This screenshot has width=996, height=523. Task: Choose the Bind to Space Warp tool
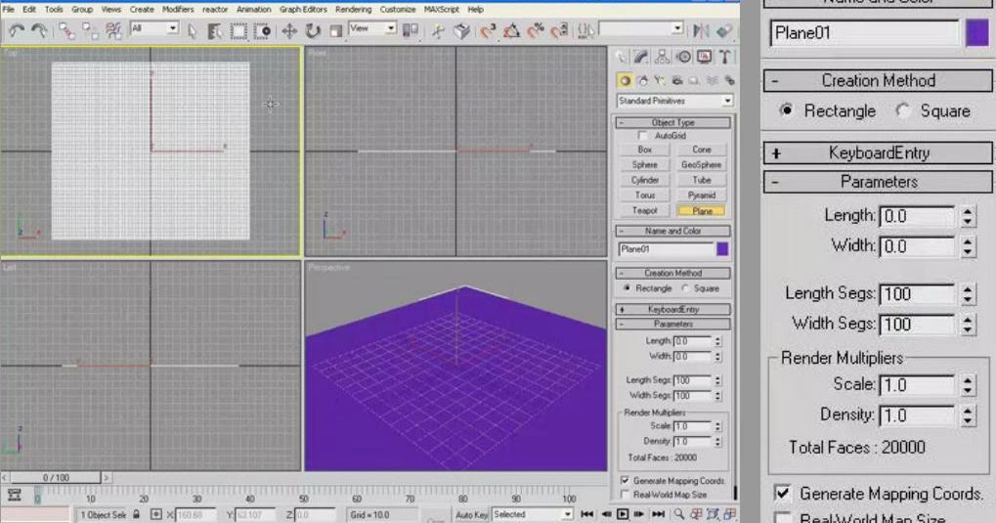pos(113,30)
